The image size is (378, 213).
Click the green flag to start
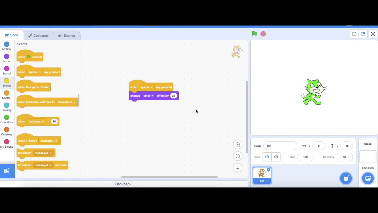(255, 34)
